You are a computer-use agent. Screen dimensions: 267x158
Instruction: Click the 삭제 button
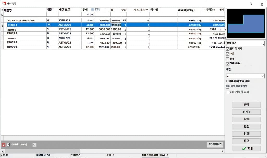pyautogui.click(x=246, y=119)
